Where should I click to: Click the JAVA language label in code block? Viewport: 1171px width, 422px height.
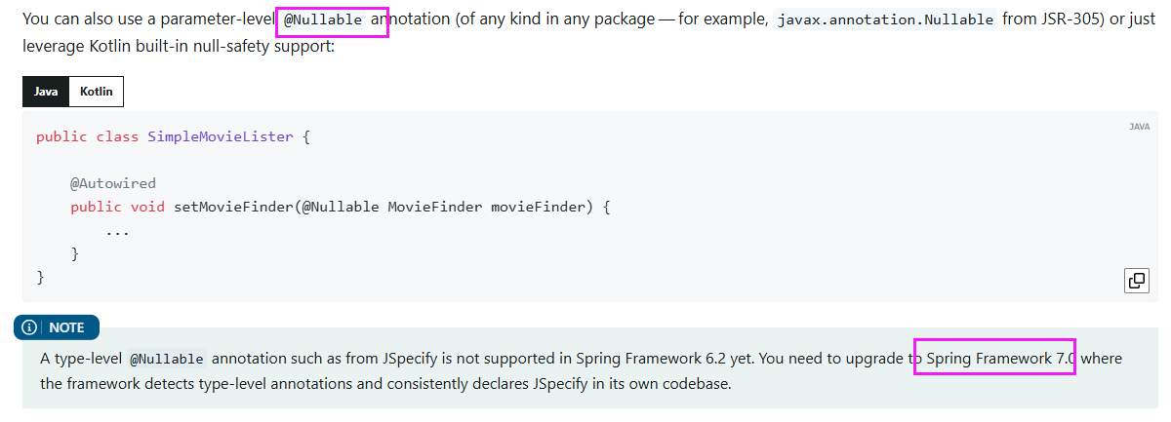[x=1139, y=127]
